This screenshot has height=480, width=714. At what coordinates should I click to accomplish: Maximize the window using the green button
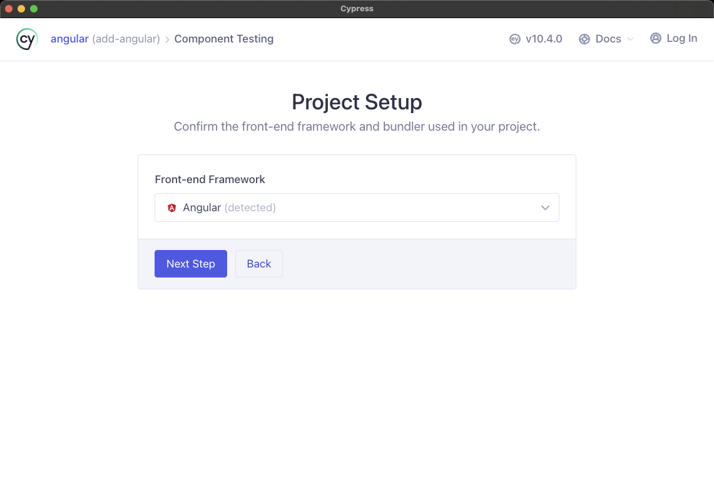coord(34,9)
